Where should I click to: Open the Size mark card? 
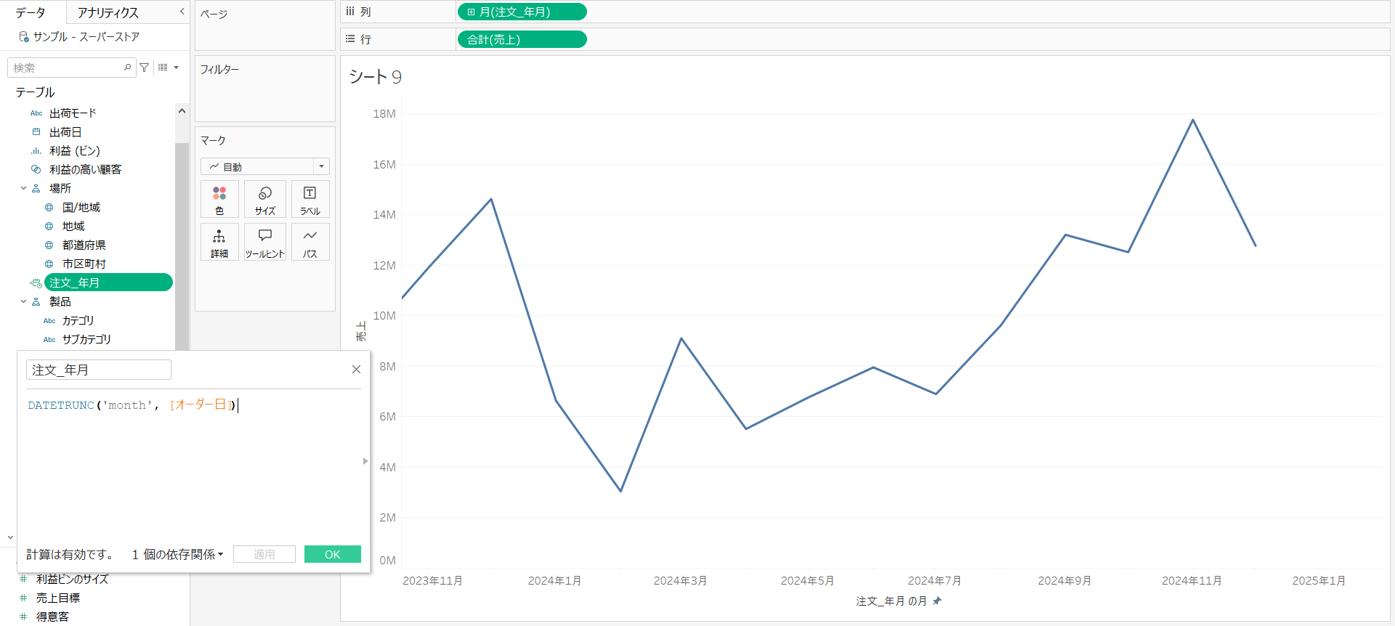pos(265,199)
